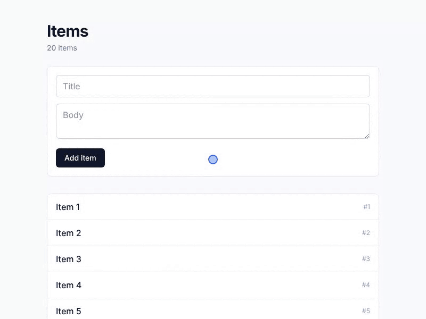Select Item 4 from the list
The width and height of the screenshot is (426, 319).
[212, 285]
